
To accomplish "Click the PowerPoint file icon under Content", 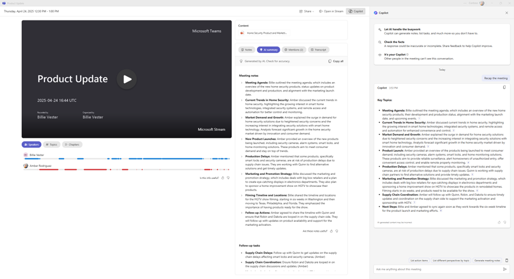I will (x=242, y=33).
